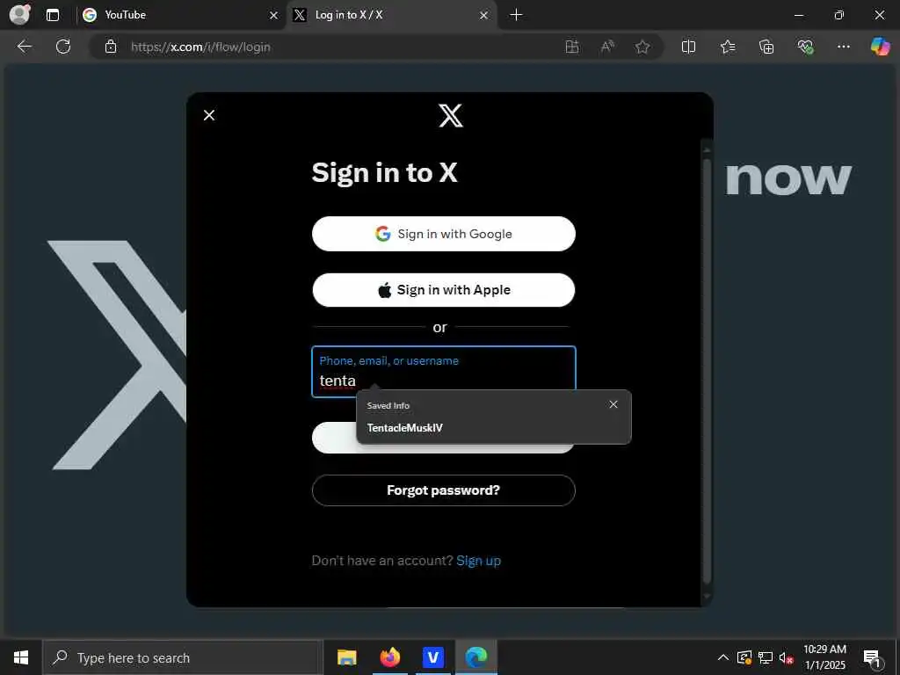The image size is (900, 675).
Task: Open the translate/app icon in the address bar
Action: 571,47
